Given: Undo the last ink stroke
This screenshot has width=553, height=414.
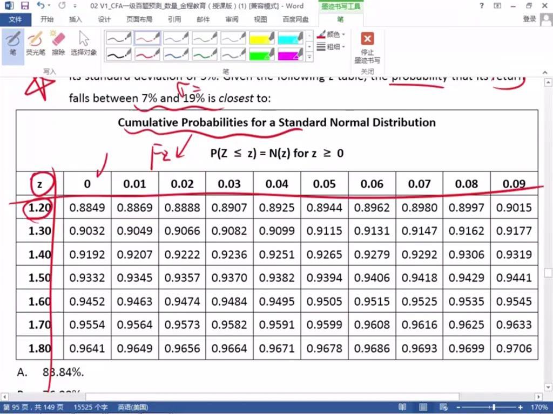Looking at the screenshot, I should coord(41,5).
